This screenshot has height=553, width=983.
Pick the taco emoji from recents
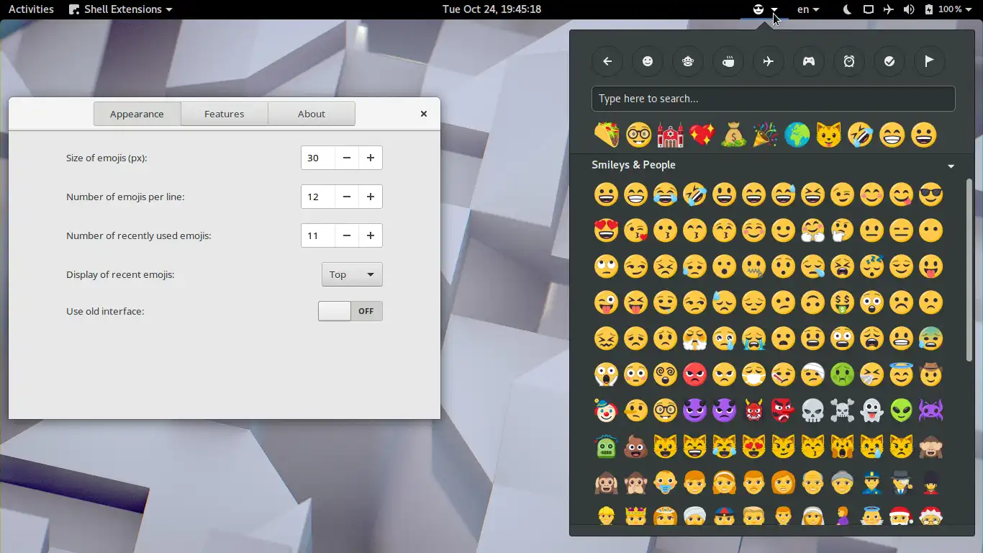[x=607, y=135]
